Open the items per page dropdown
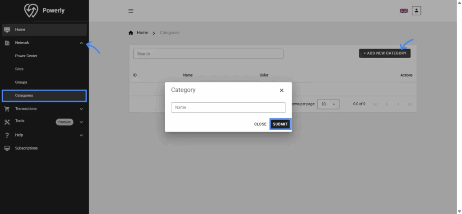This screenshot has height=214, width=462. (x=329, y=104)
